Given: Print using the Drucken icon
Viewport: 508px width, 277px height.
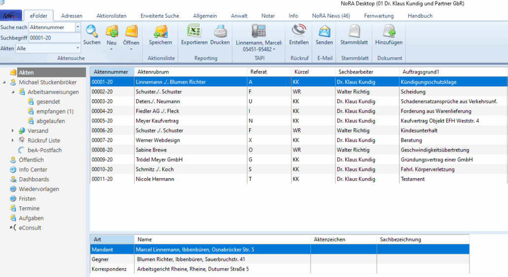Looking at the screenshot, I should click(x=220, y=32).
